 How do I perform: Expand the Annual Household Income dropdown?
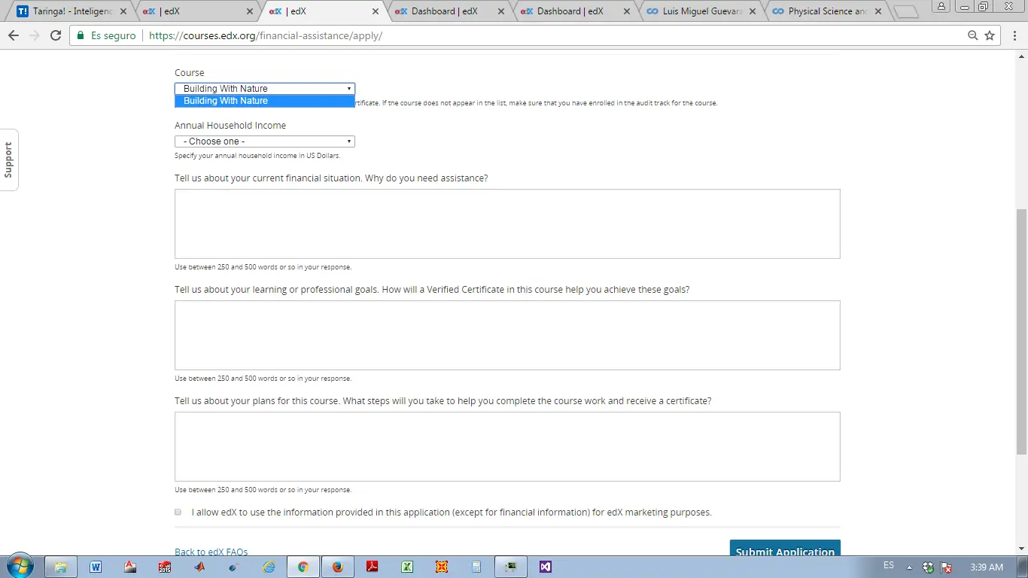click(265, 141)
